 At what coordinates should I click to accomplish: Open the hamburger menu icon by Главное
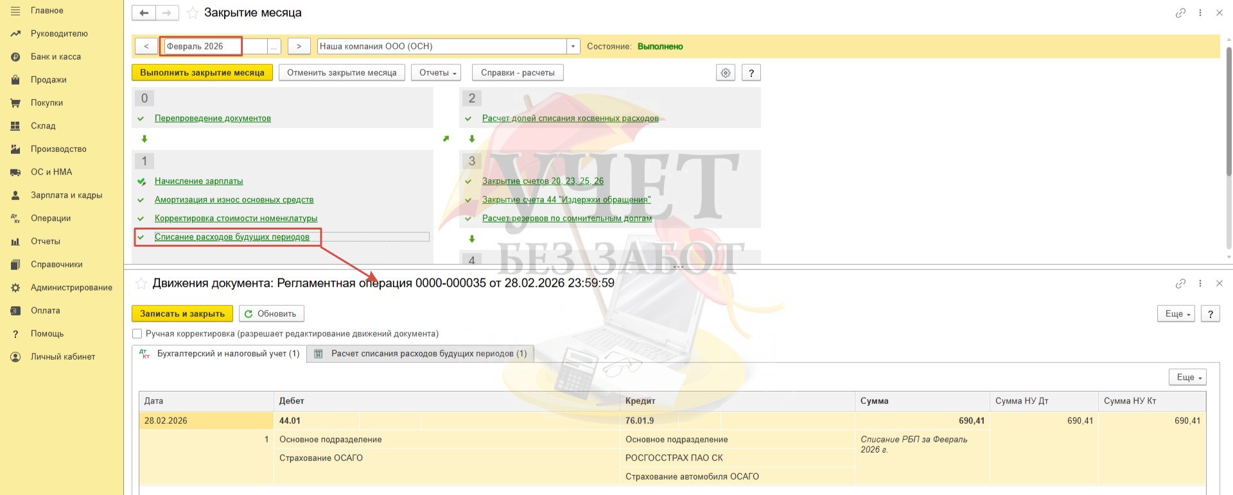(15, 11)
